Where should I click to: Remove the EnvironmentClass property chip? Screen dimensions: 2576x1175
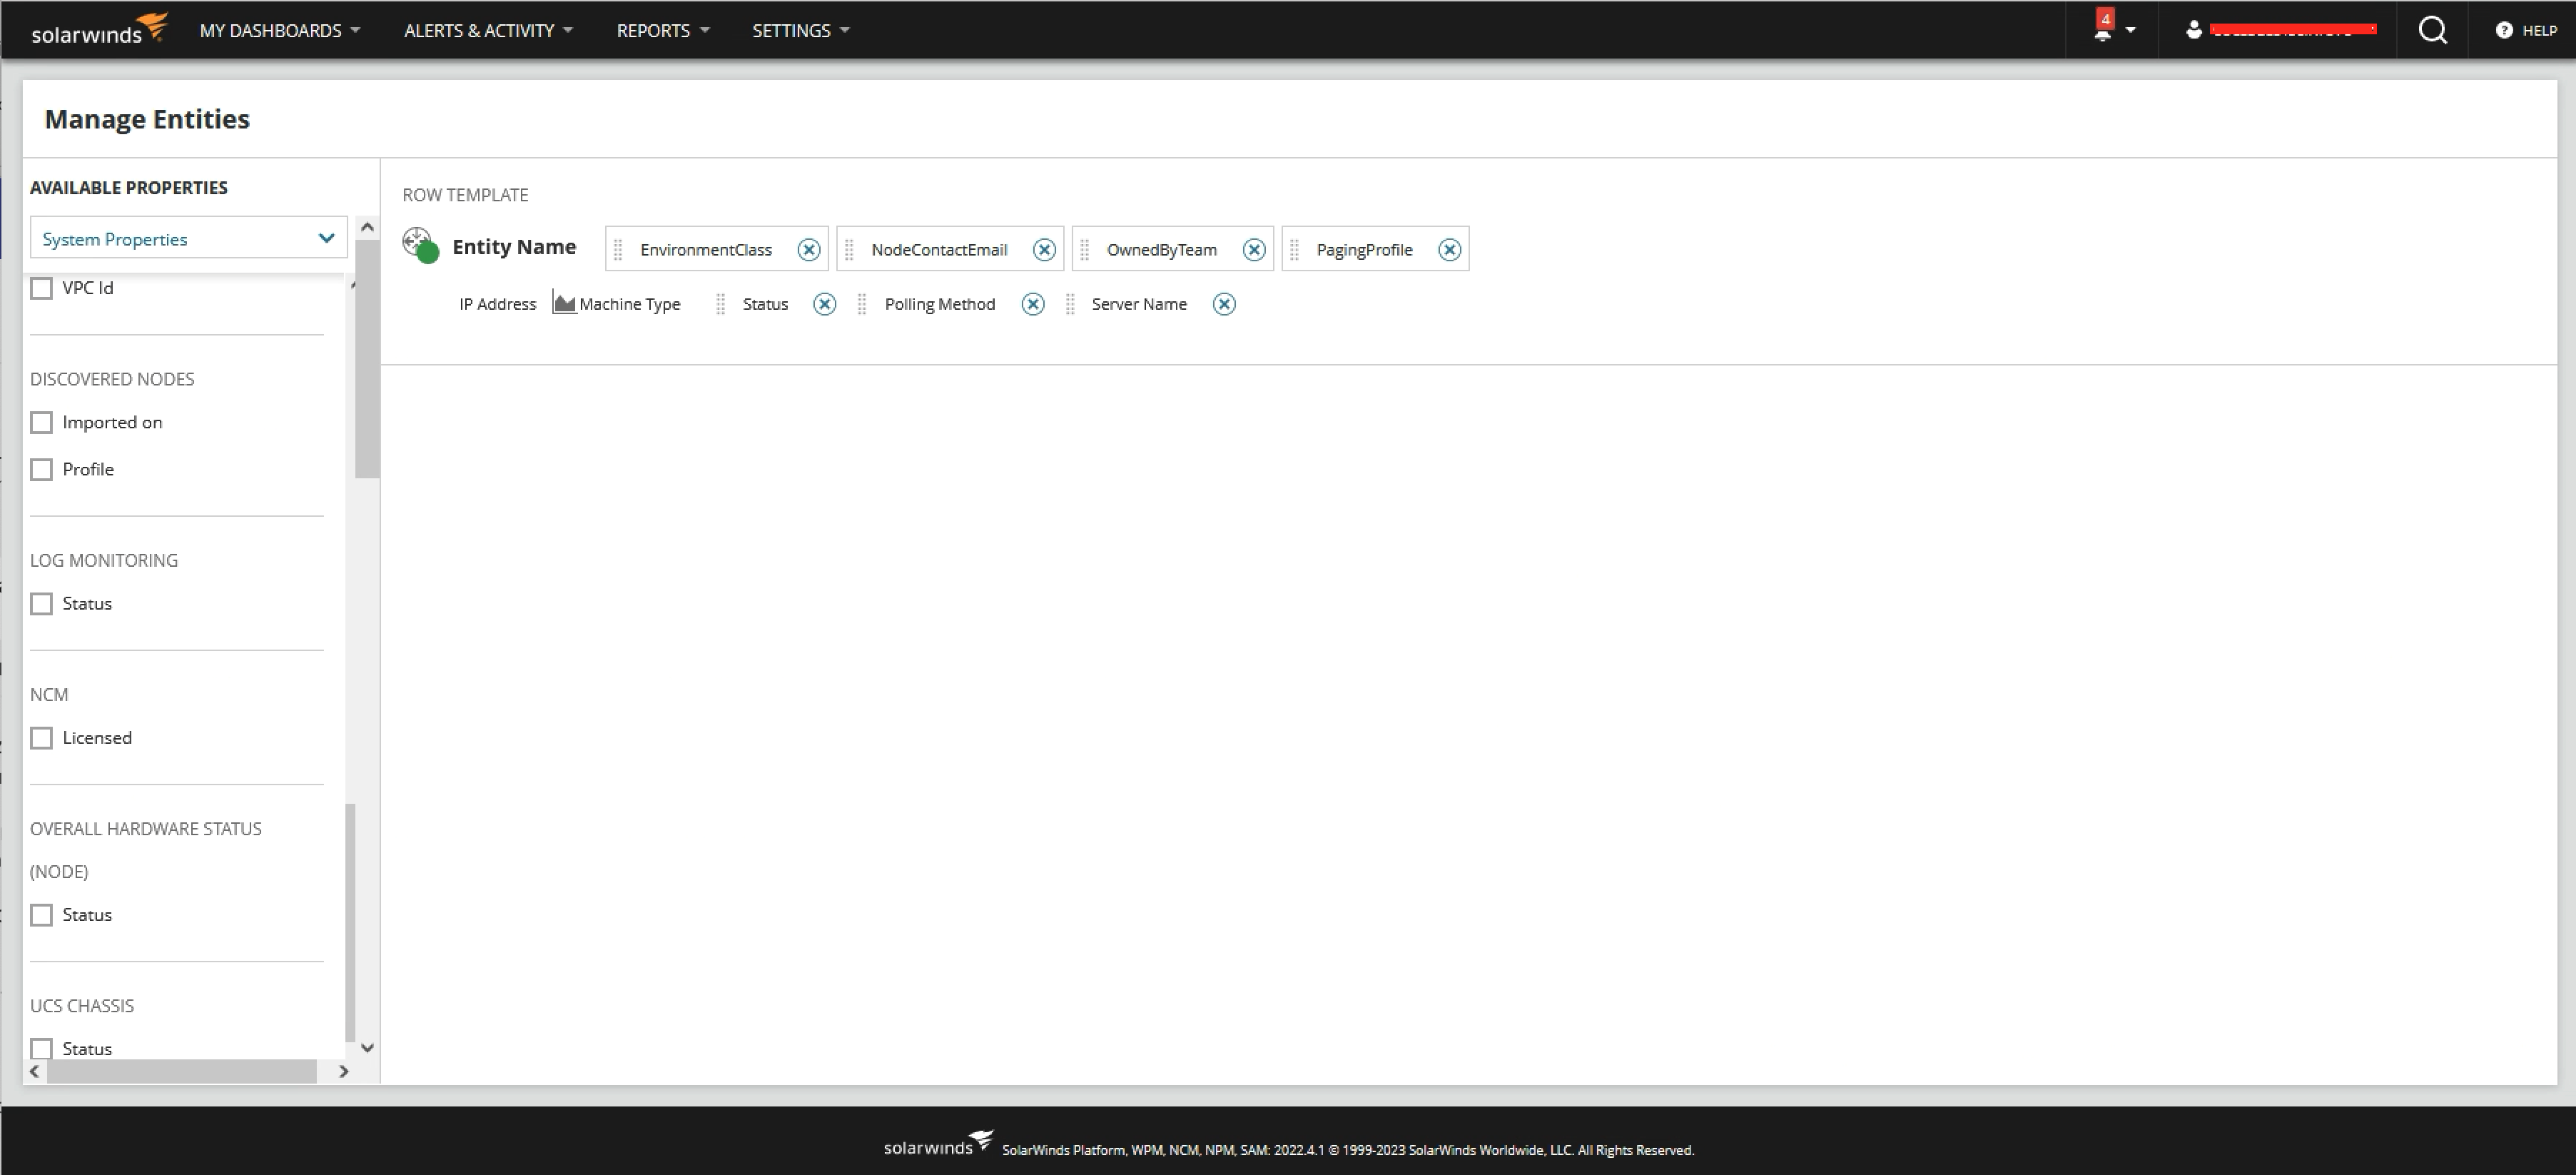[x=808, y=250]
